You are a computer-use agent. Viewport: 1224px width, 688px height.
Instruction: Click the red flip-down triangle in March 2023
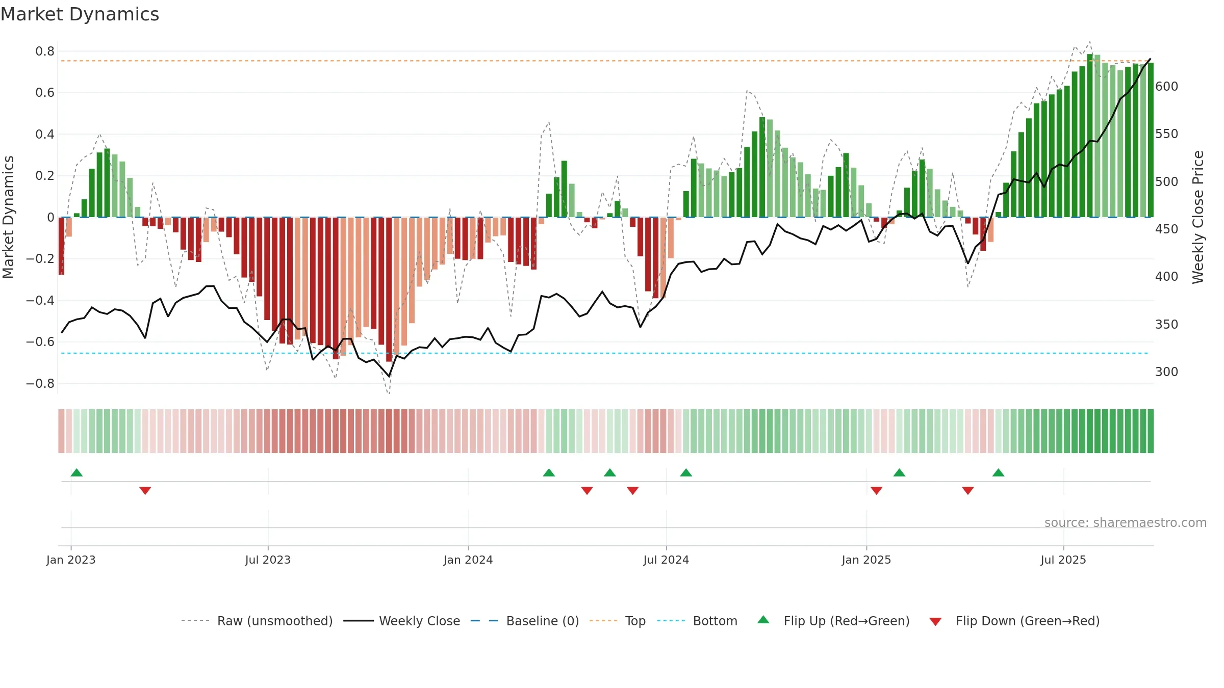145,491
